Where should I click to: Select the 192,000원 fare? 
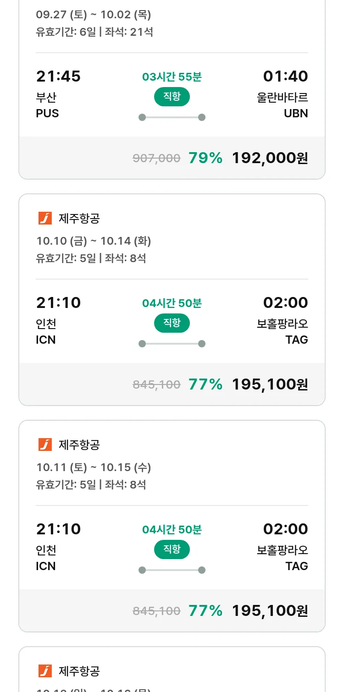click(270, 158)
